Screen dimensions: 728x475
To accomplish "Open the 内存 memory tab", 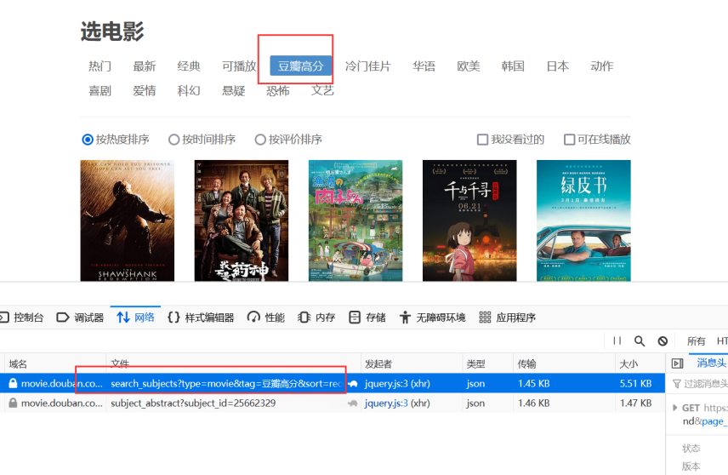I will click(x=316, y=318).
